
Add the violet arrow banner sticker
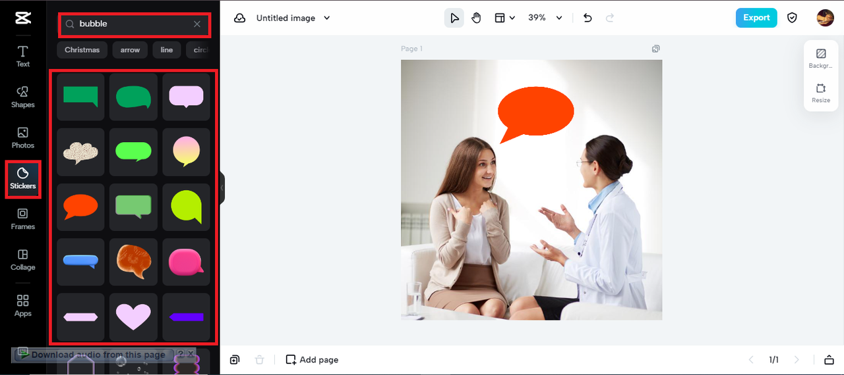click(186, 317)
